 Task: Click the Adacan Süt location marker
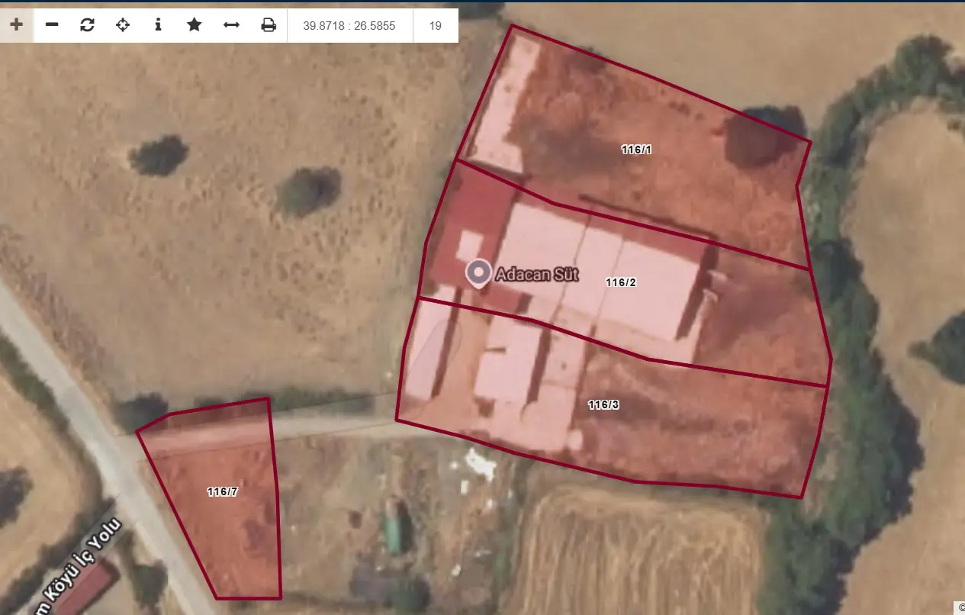pyautogui.click(x=478, y=273)
